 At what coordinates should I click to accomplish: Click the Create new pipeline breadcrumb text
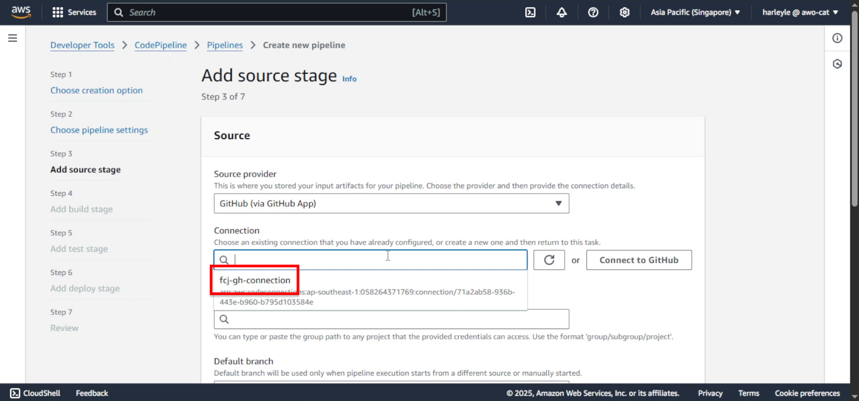point(304,45)
